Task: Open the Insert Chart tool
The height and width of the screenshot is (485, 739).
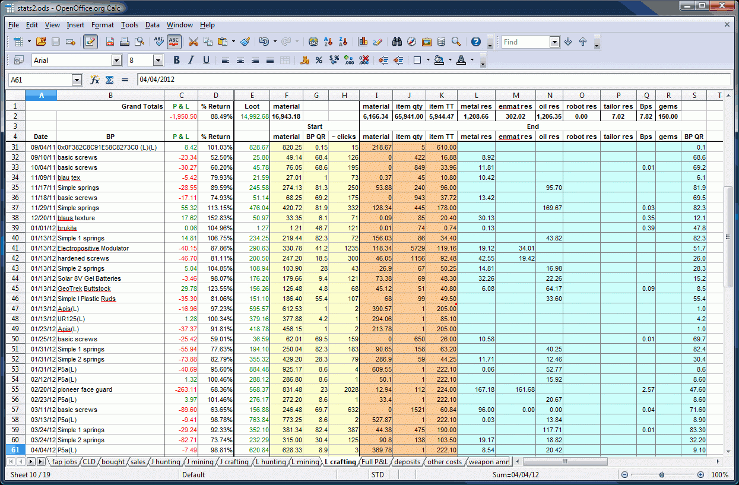Action: click(363, 42)
